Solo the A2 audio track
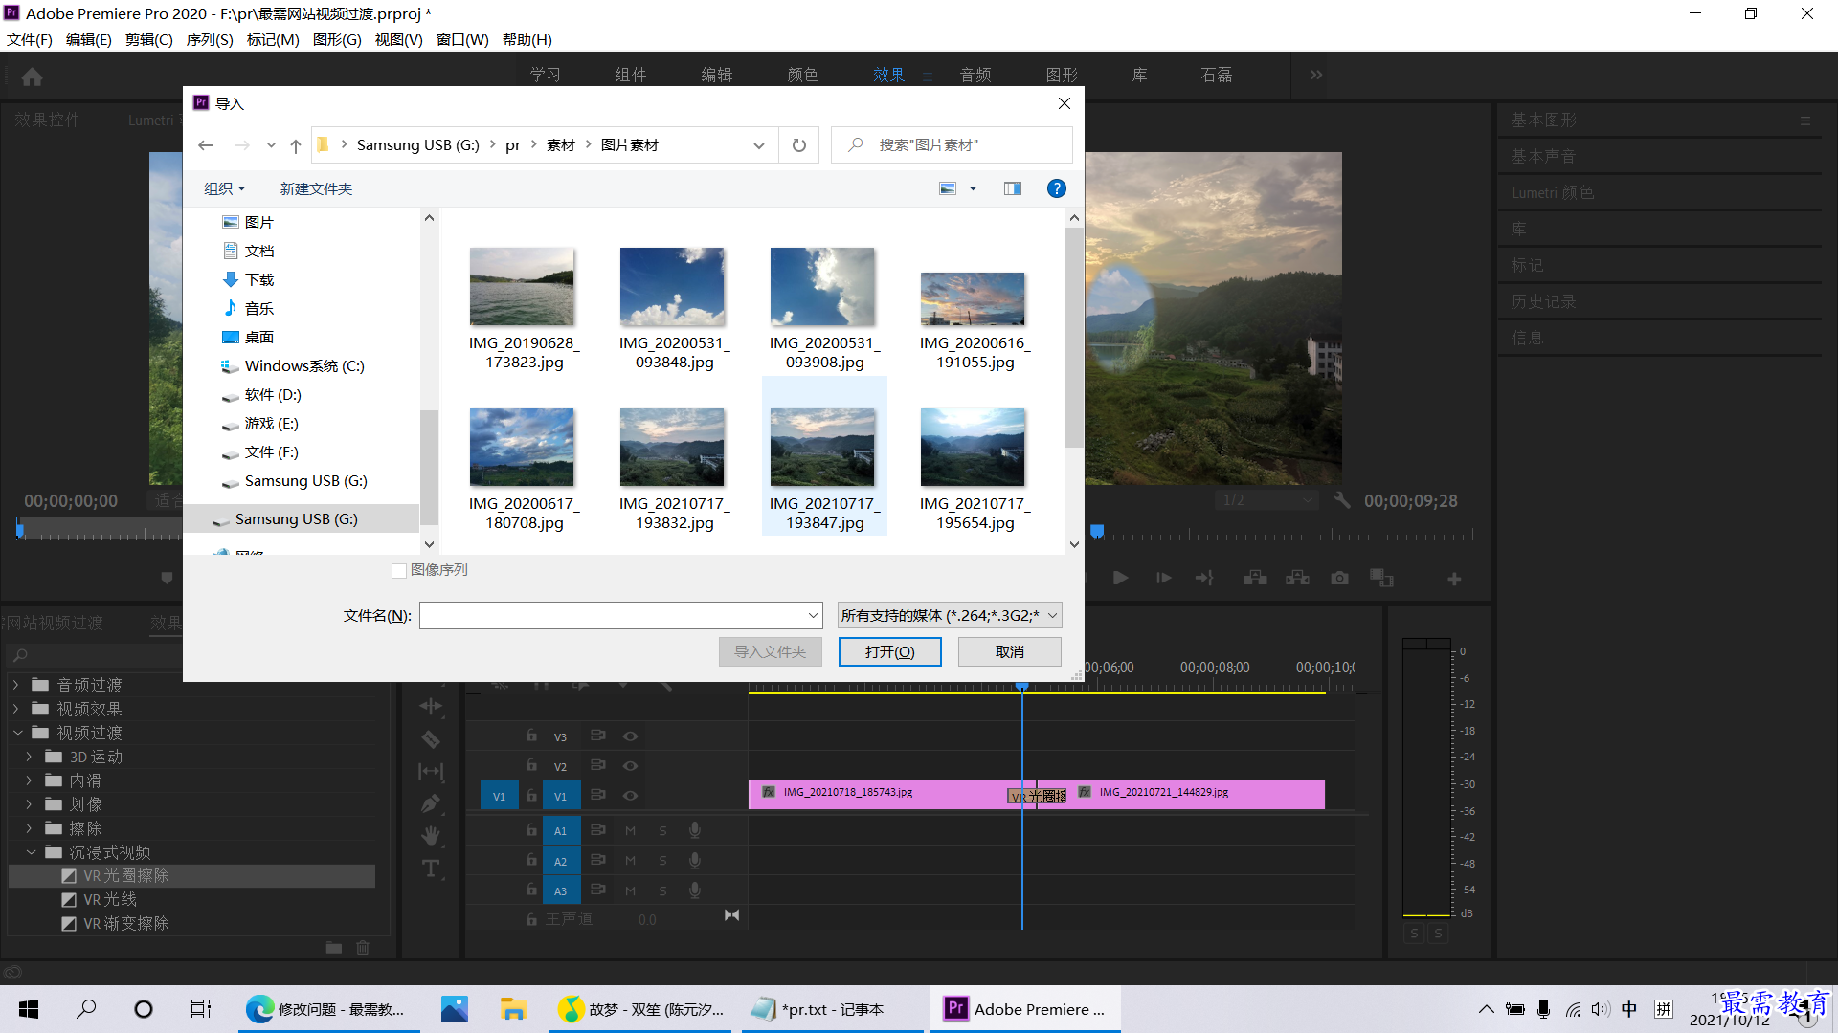This screenshot has width=1838, height=1033. coord(662,861)
